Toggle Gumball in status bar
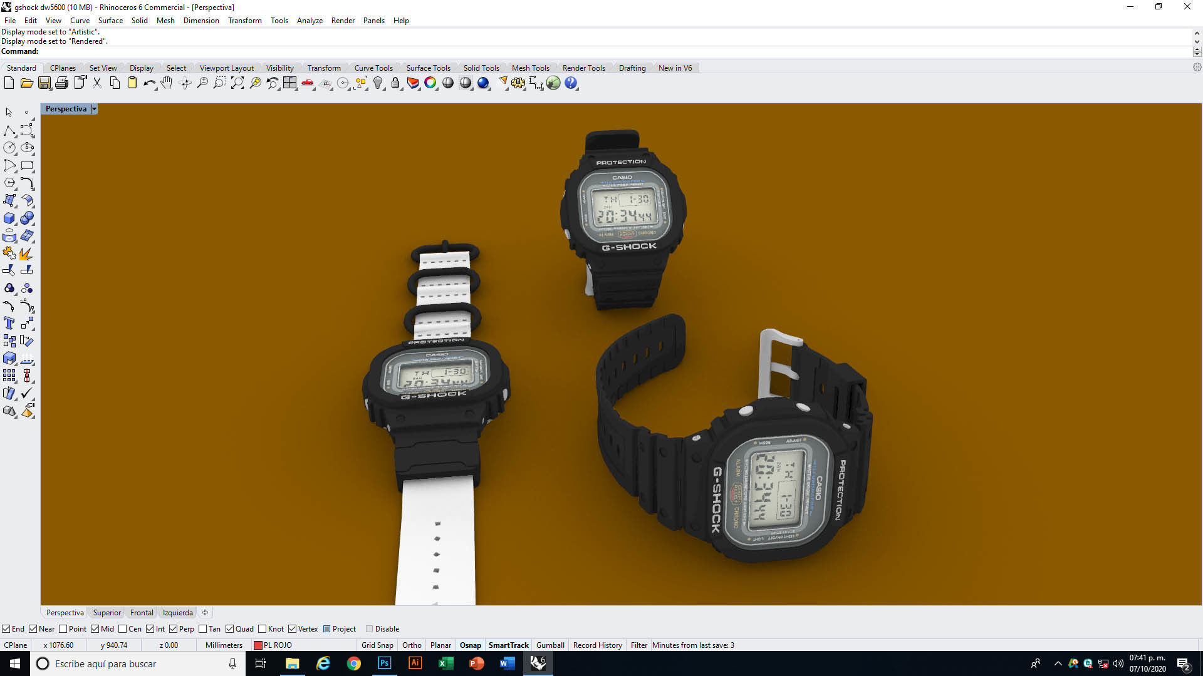 (550, 645)
